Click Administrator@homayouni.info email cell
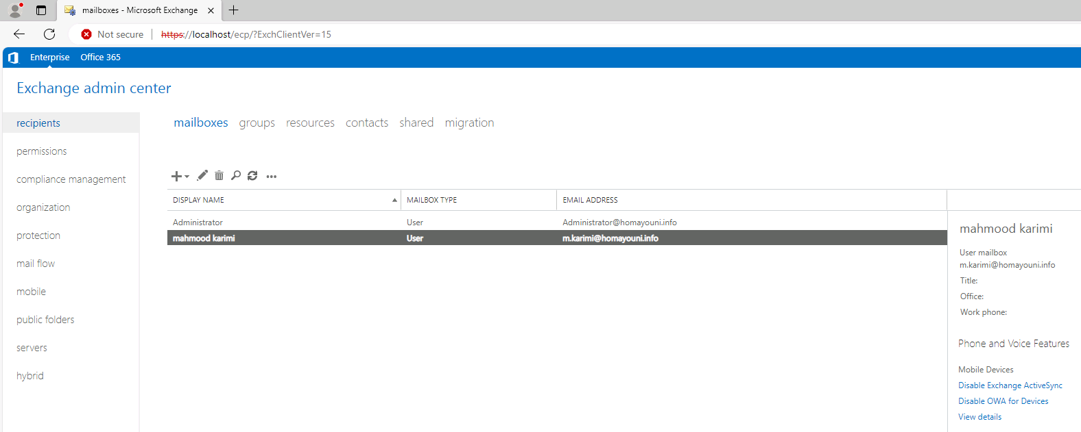 point(619,223)
